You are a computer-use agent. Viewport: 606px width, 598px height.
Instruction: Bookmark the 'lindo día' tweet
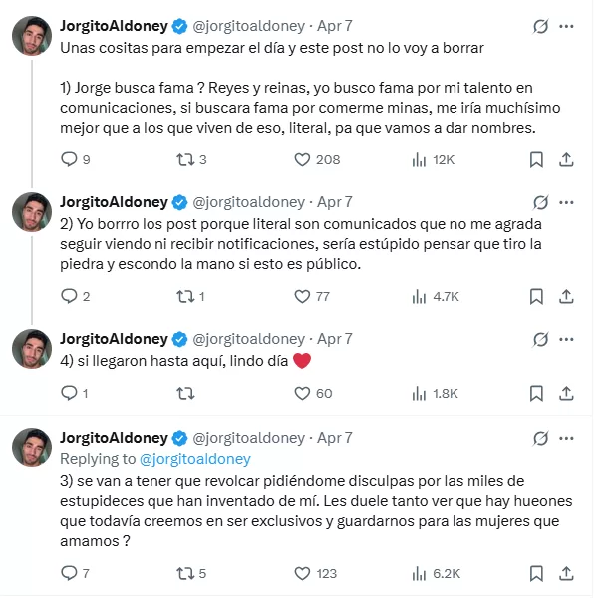[536, 394]
